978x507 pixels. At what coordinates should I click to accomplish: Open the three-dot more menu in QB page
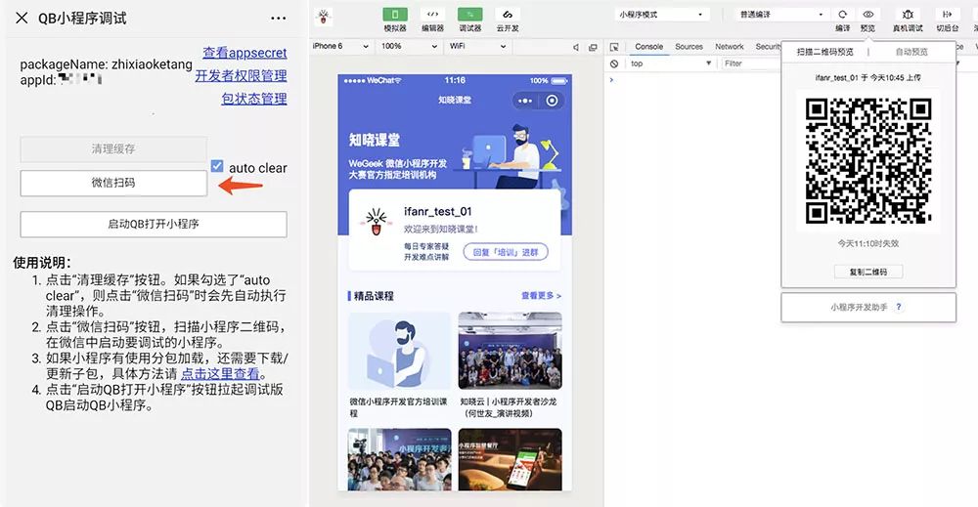point(278,19)
